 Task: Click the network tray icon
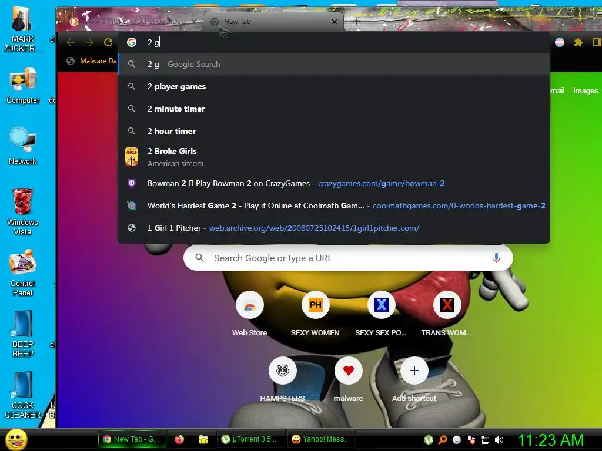click(485, 440)
